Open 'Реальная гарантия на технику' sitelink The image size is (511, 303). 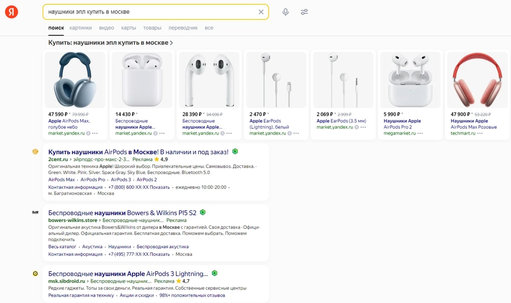coord(81,295)
